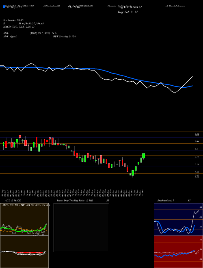
Task: Open the red RSI oscillator panel
Action: click(x=178, y=252)
